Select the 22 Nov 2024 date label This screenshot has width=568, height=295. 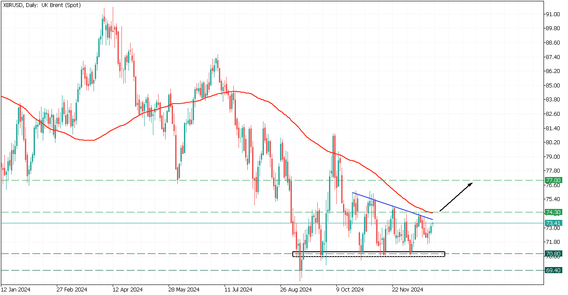pos(407,290)
